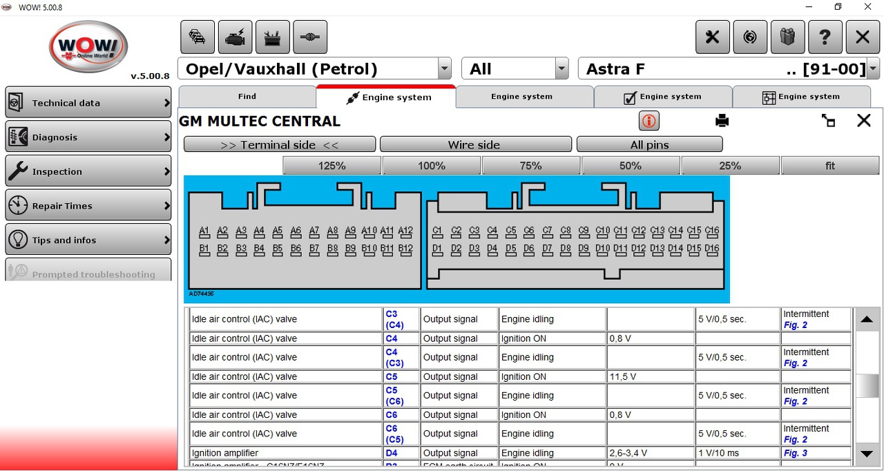The width and height of the screenshot is (884, 471).
Task: Switch to the Find tab
Action: click(247, 97)
